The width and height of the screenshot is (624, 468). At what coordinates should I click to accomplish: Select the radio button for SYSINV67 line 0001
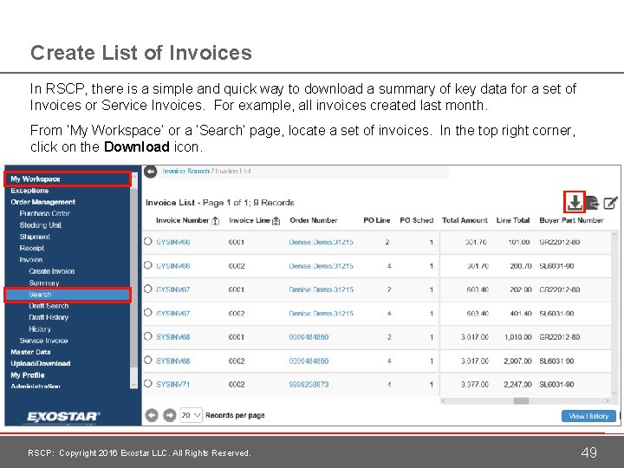[x=148, y=289]
